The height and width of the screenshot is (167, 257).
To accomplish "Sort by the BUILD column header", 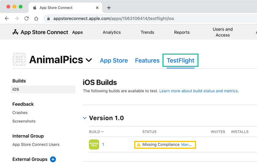I will coord(96,132).
